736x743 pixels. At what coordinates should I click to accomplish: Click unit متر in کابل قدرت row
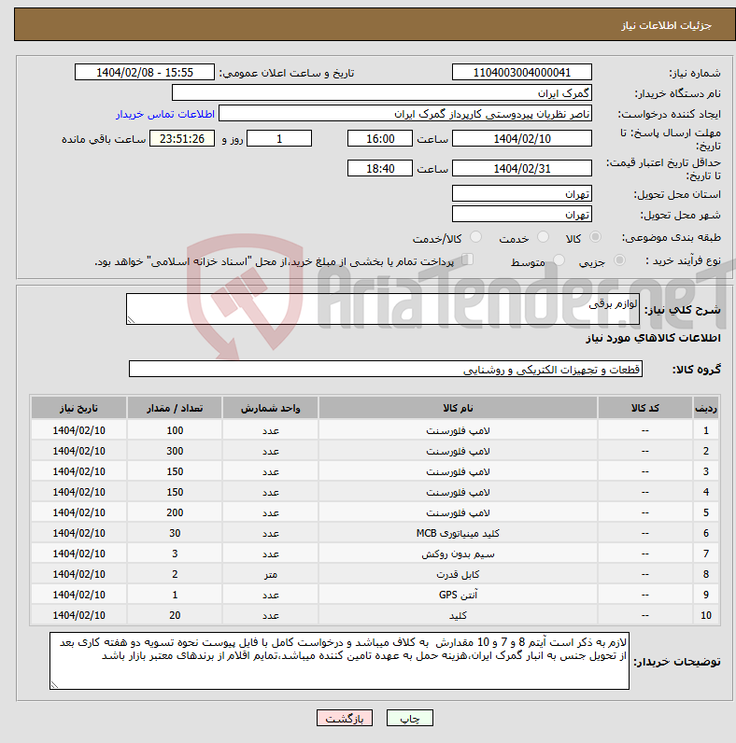270,574
